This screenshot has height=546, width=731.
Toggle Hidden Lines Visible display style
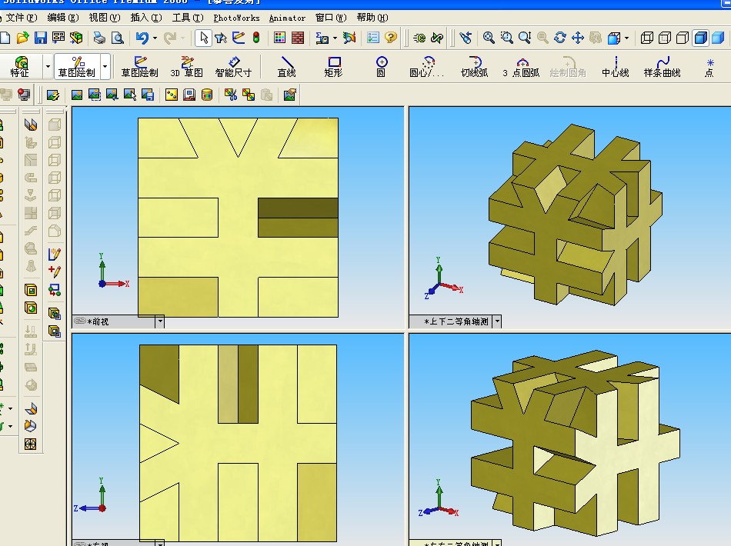coord(664,38)
